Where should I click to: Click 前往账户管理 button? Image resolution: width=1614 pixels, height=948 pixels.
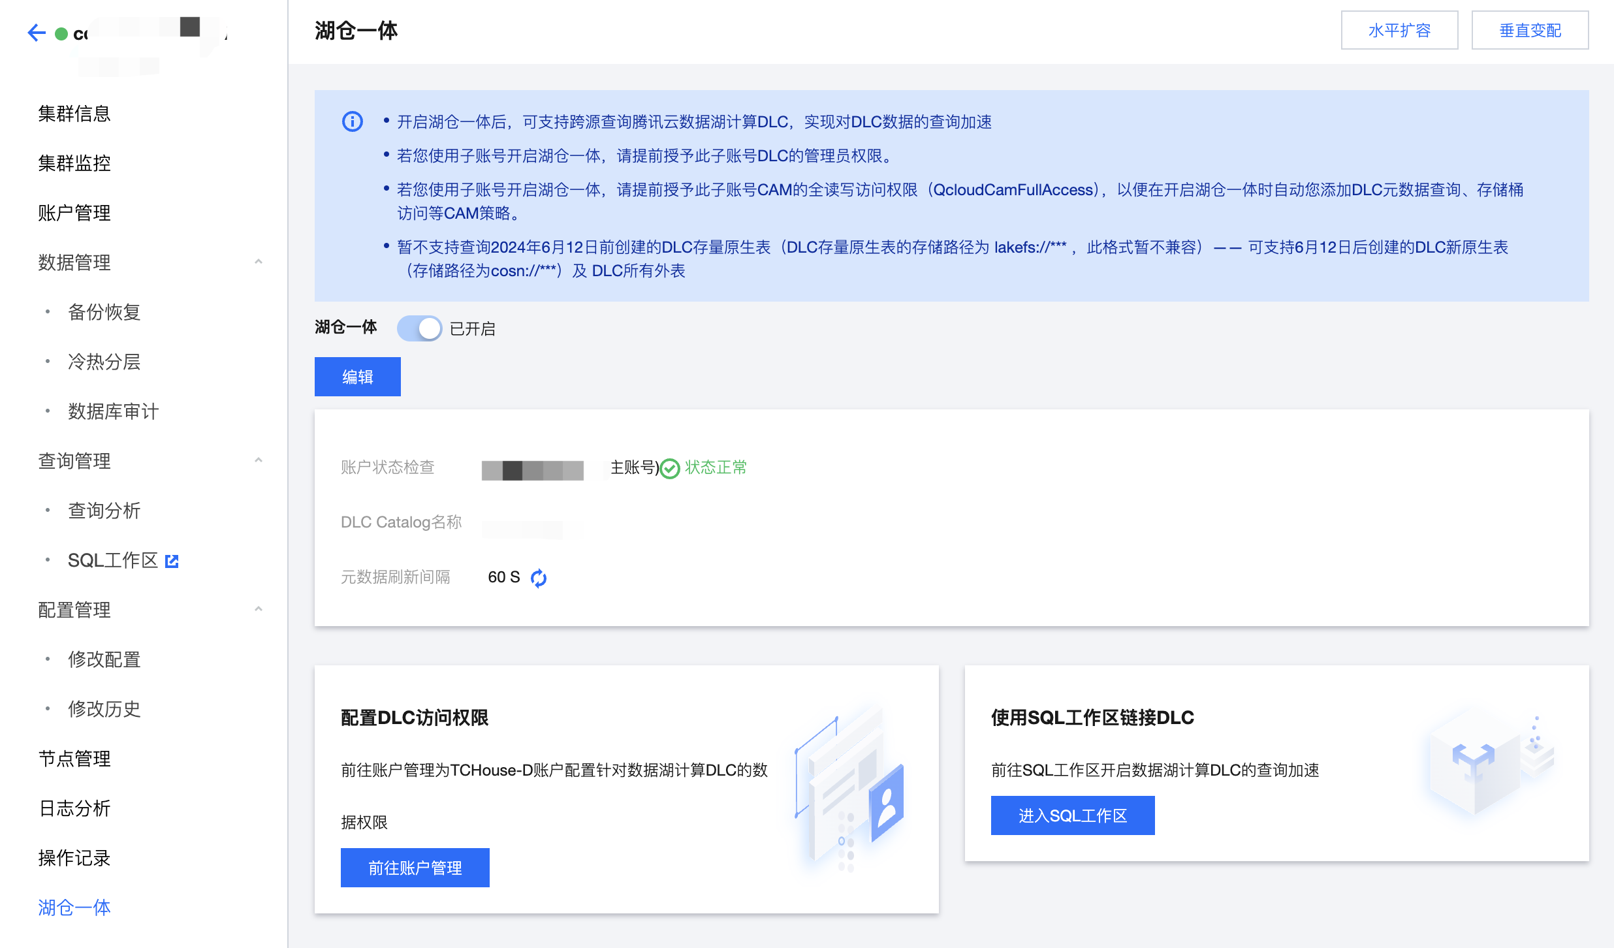(x=415, y=868)
